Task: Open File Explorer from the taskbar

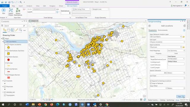Action: coord(33,104)
